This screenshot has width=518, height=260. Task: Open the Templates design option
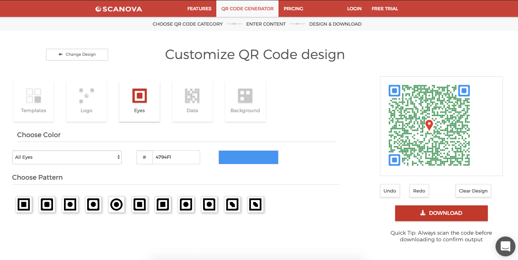tap(33, 102)
